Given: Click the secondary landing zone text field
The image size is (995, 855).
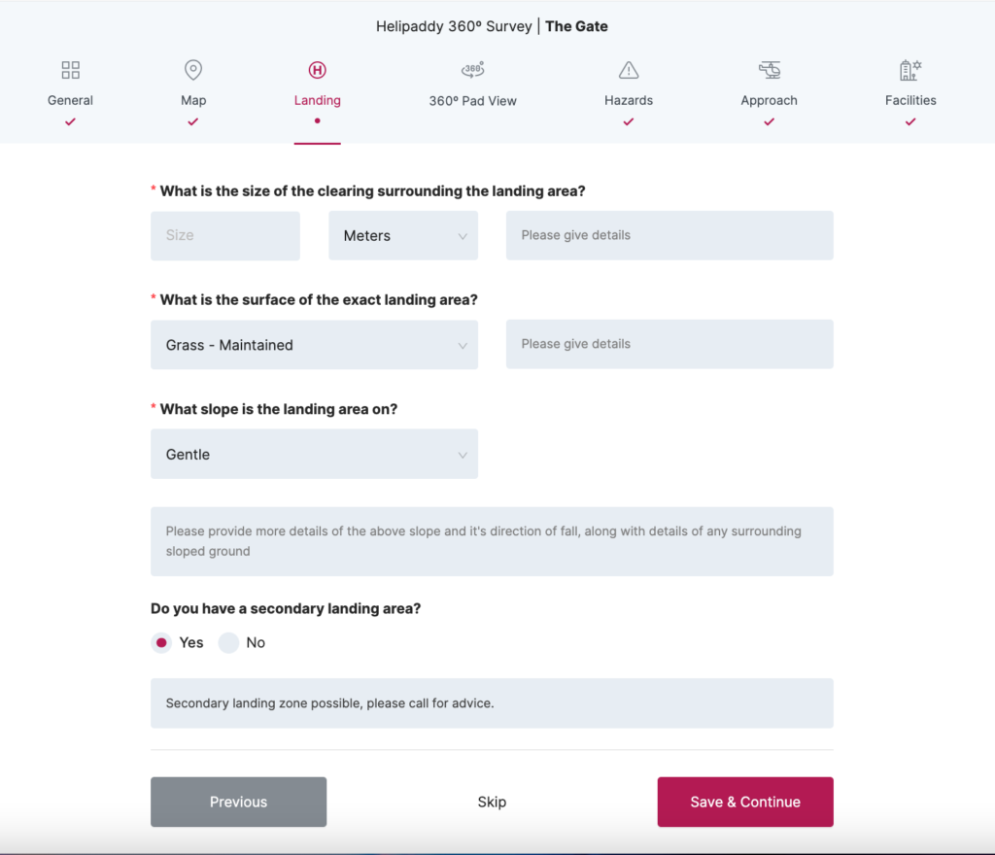Looking at the screenshot, I should coord(492,703).
